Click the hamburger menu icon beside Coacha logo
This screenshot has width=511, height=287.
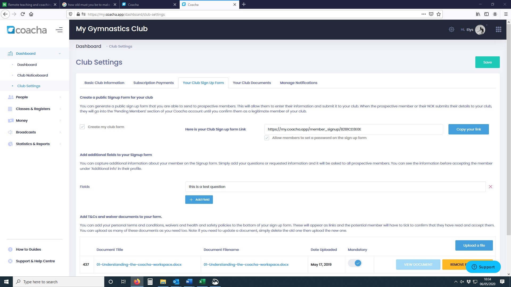(x=59, y=30)
